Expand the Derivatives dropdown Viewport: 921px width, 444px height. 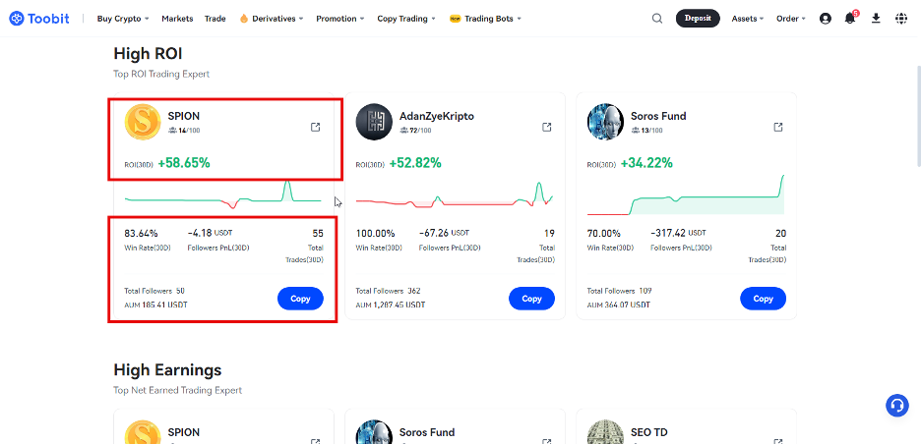click(x=277, y=19)
